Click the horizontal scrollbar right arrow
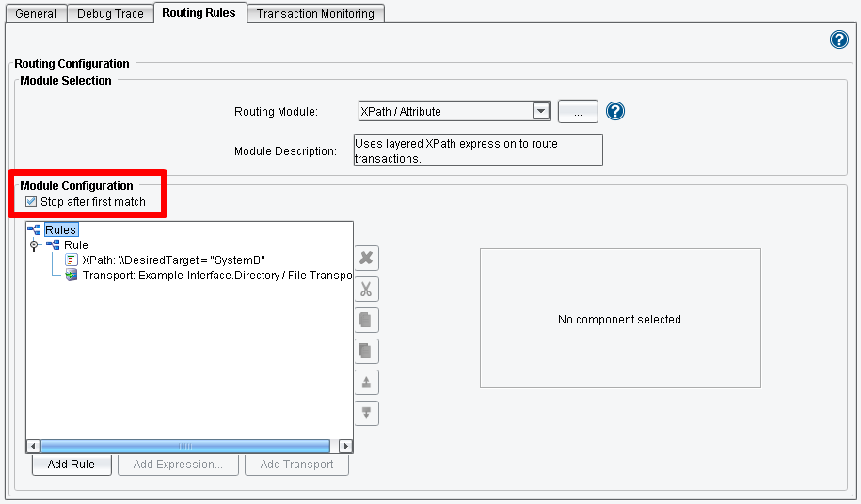The width and height of the screenshot is (861, 504). 345,447
